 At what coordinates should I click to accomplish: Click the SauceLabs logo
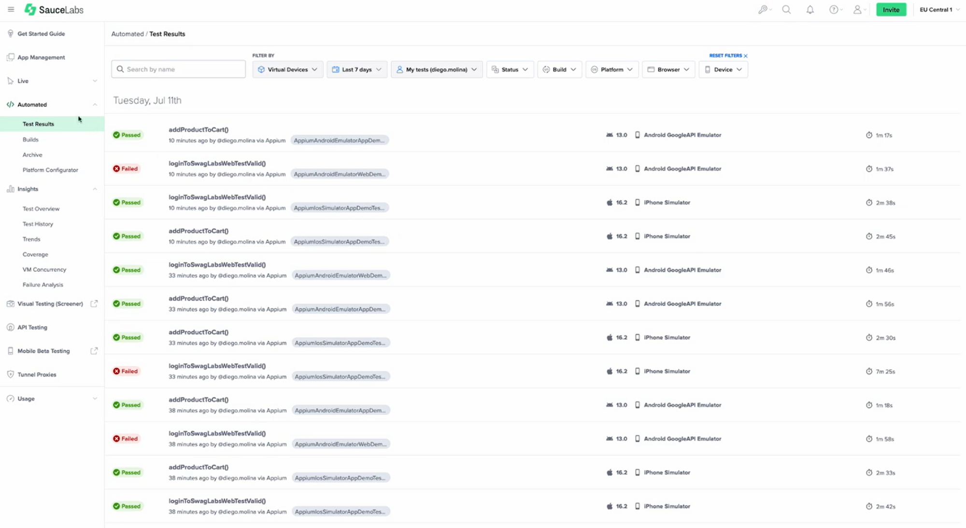(x=54, y=10)
